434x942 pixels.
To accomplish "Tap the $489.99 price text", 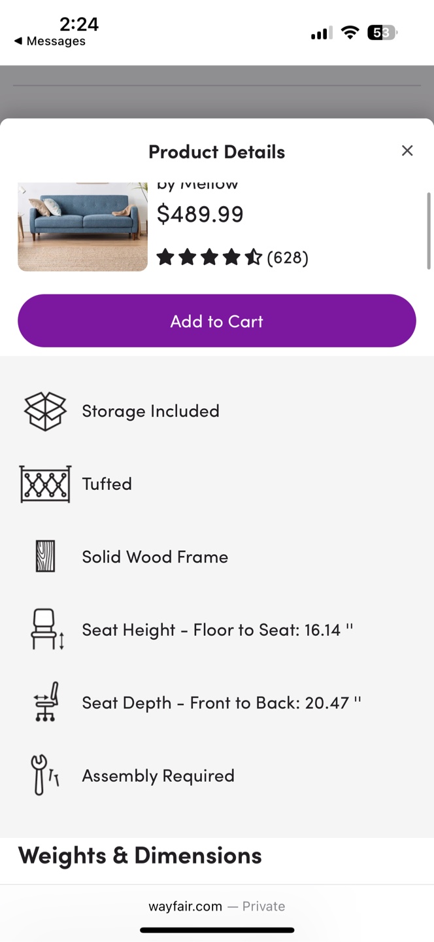I will (200, 214).
